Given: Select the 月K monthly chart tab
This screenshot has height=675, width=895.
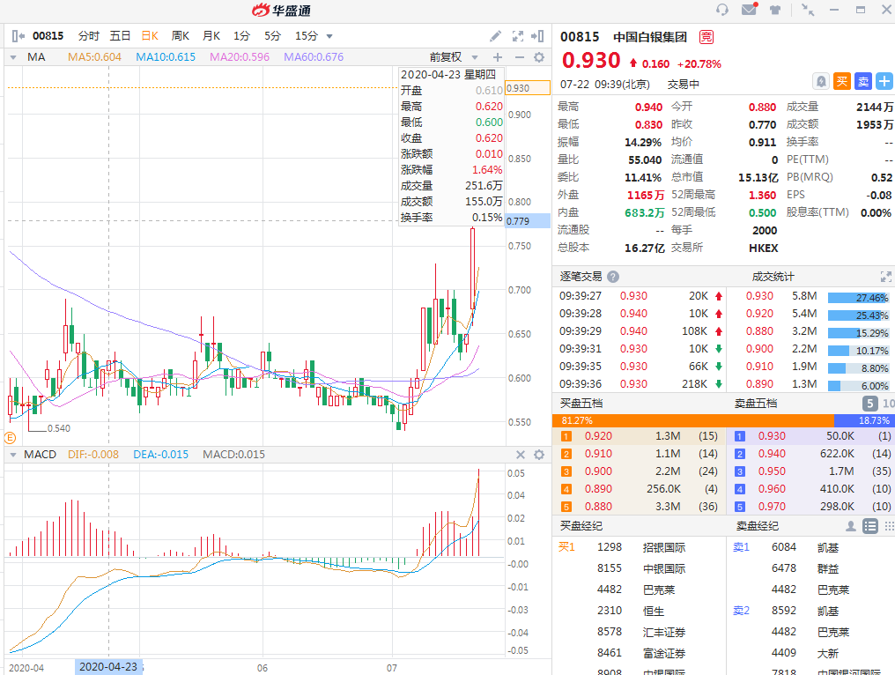Looking at the screenshot, I should (x=211, y=36).
